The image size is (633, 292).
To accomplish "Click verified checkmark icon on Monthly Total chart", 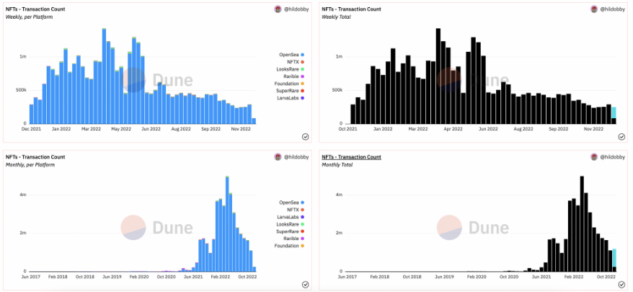I will [x=621, y=285].
